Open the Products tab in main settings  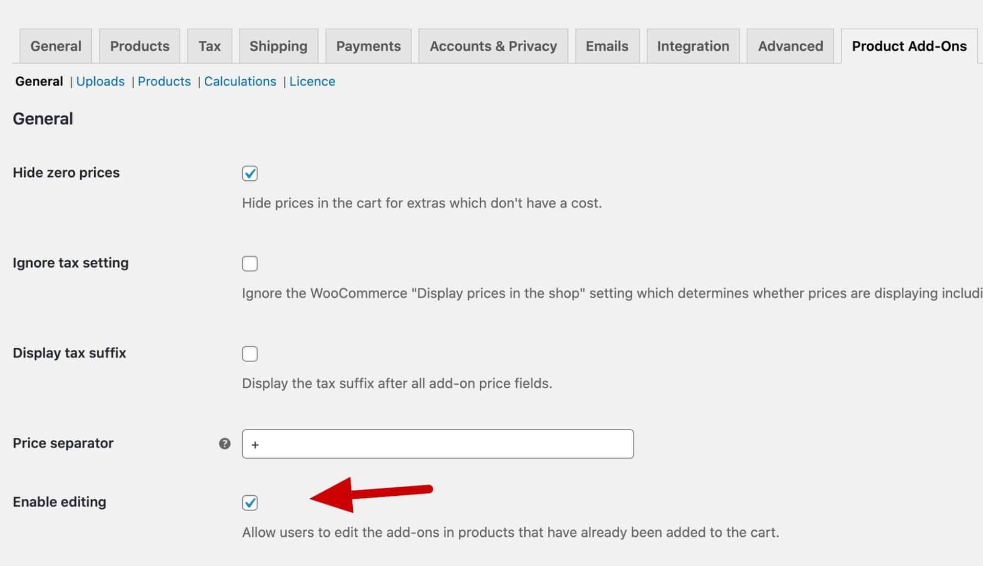pos(140,46)
